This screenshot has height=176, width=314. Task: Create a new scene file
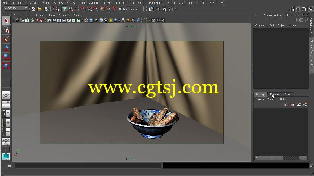click(x=33, y=9)
